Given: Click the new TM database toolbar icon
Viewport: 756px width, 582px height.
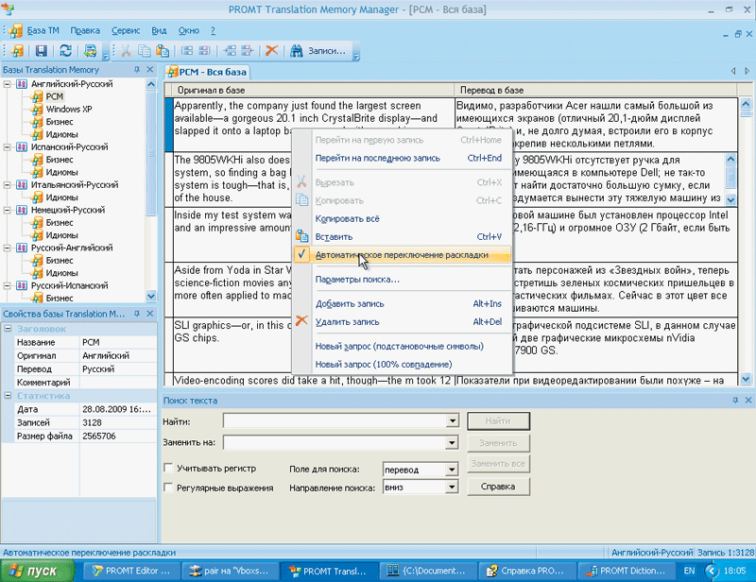Looking at the screenshot, I should click(17, 51).
